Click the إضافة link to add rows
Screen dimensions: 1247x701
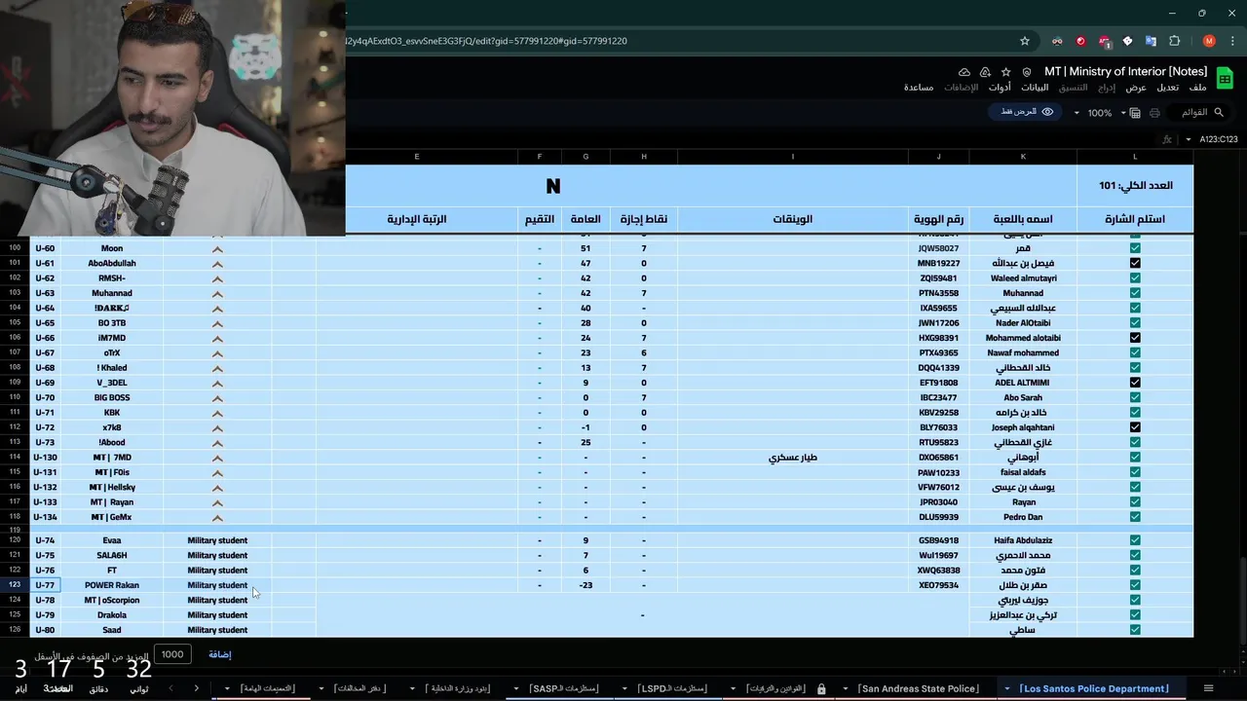220,654
